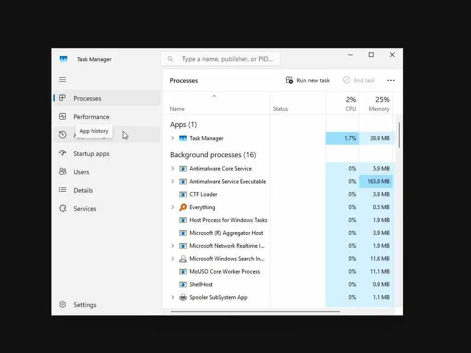This screenshot has width=471, height=353.
Task: Click the sort arrow above Name column
Action: click(214, 97)
